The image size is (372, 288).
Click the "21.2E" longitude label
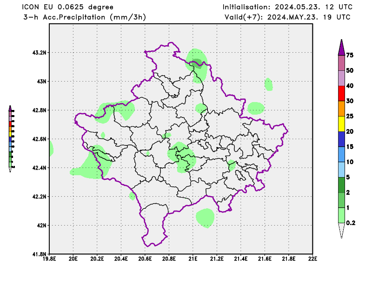[x=217, y=259]
